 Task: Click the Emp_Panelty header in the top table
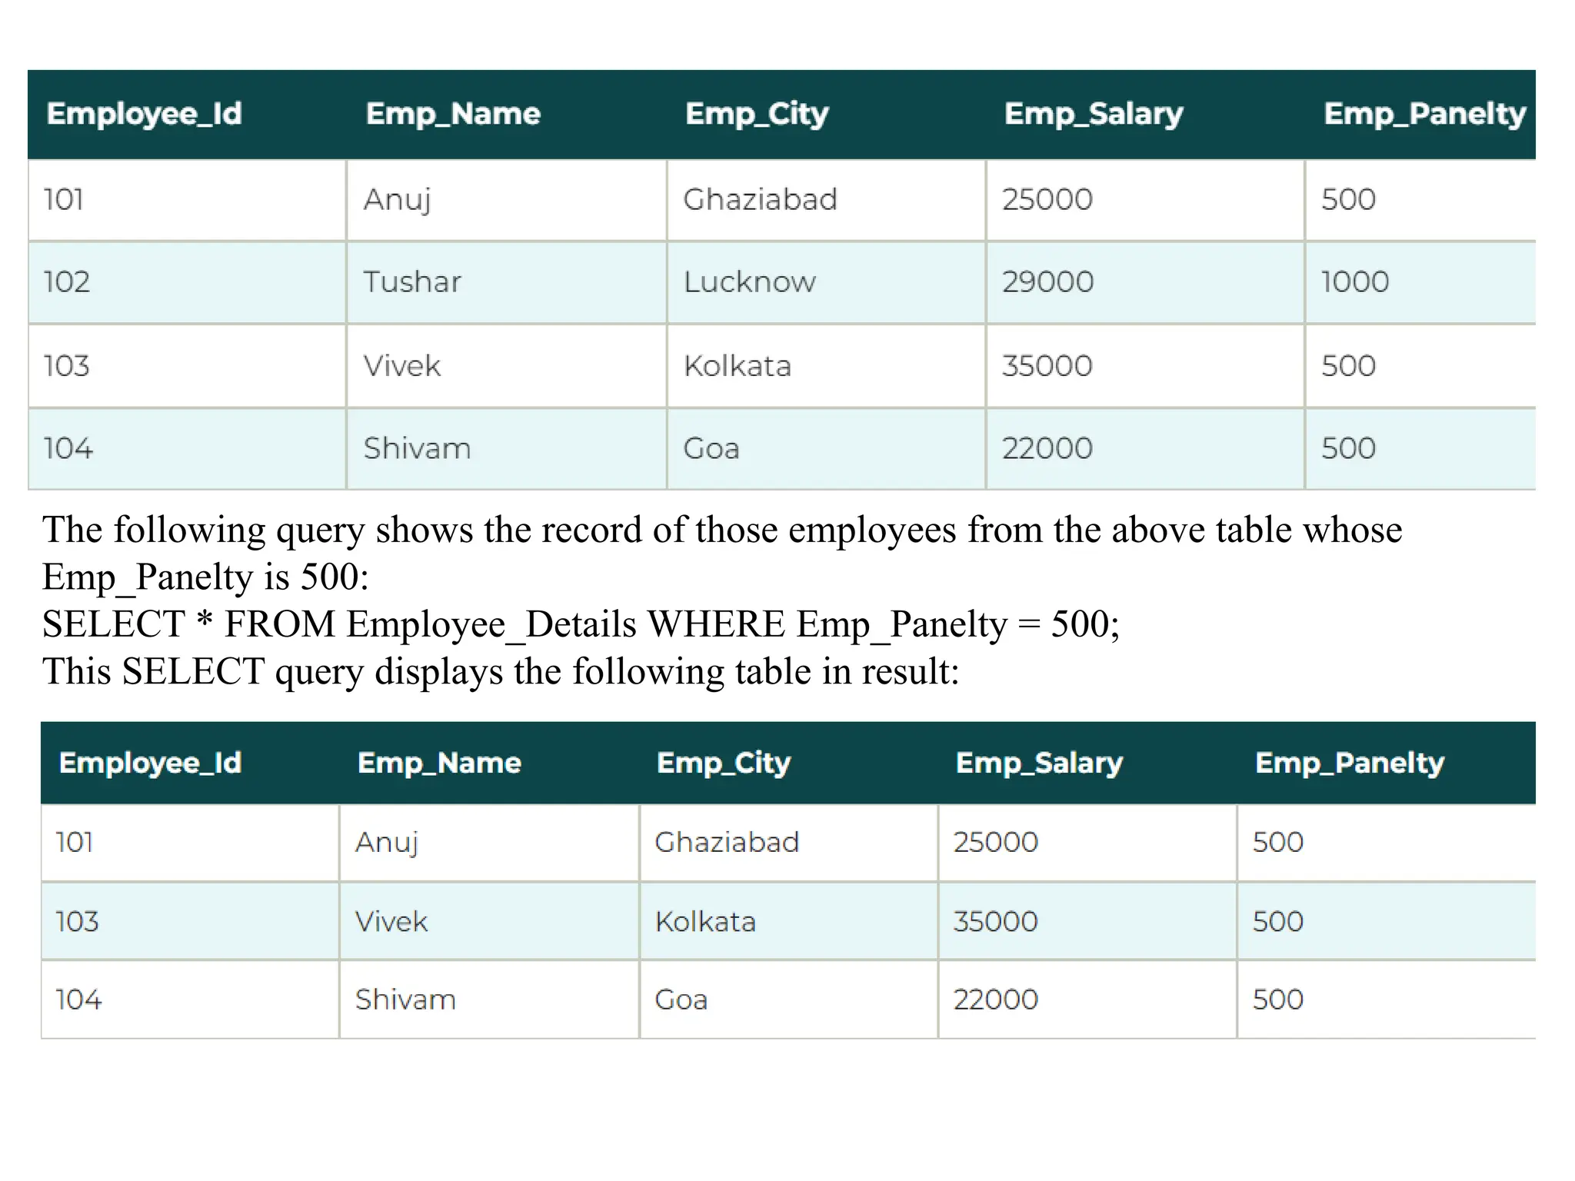point(1424,114)
